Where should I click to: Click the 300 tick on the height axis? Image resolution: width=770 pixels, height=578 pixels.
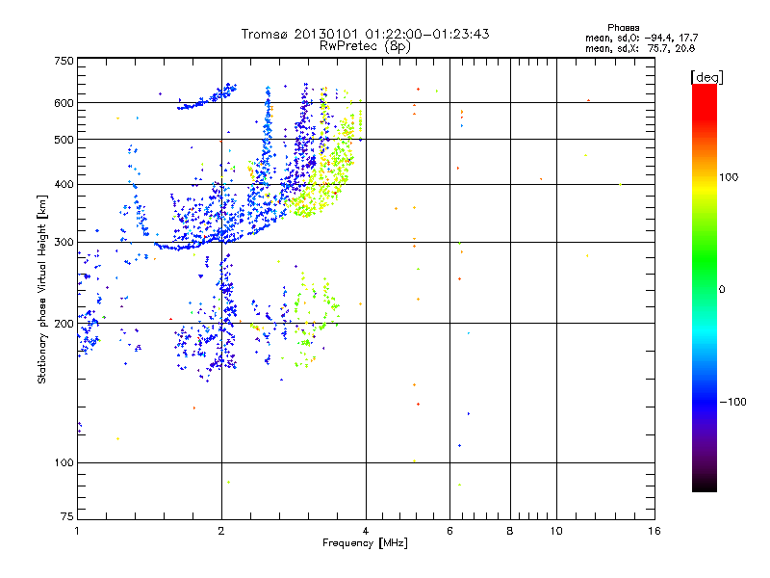pos(64,242)
